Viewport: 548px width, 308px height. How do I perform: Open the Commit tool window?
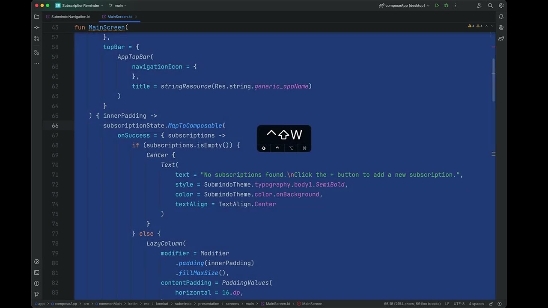37,27
